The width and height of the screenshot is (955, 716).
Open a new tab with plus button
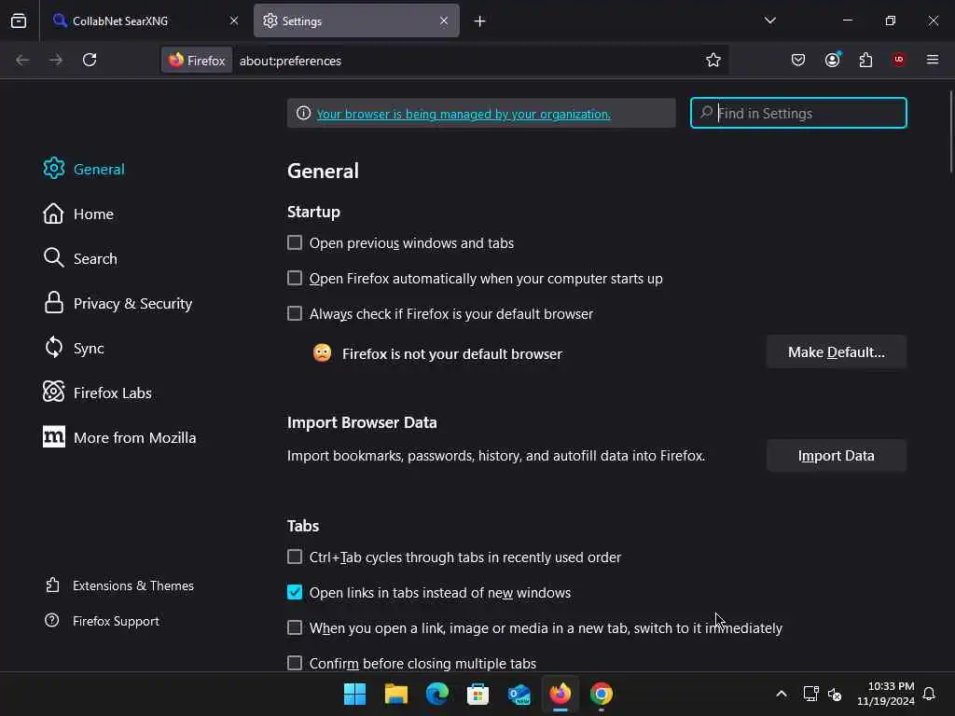(x=480, y=21)
